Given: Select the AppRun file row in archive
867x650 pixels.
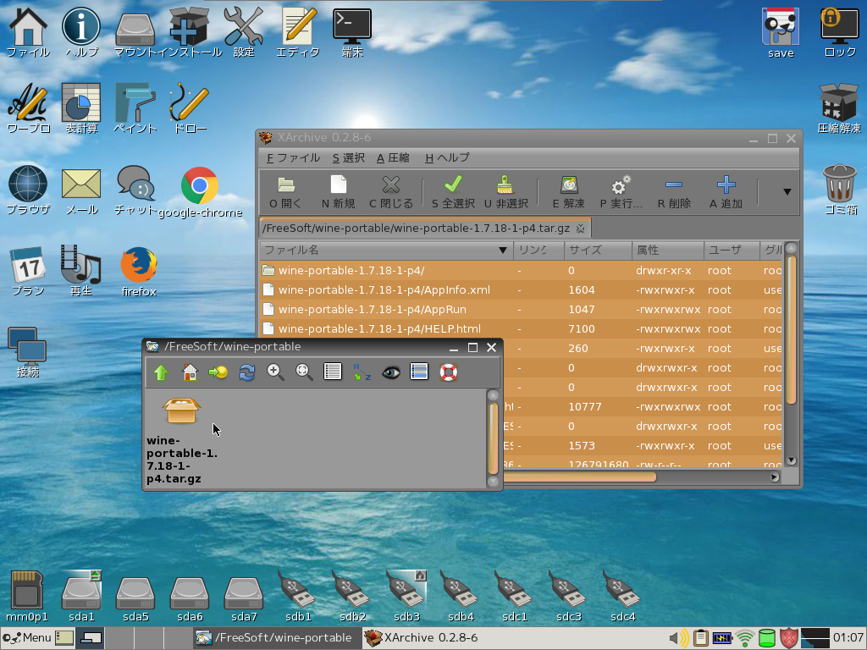Looking at the screenshot, I should [372, 309].
